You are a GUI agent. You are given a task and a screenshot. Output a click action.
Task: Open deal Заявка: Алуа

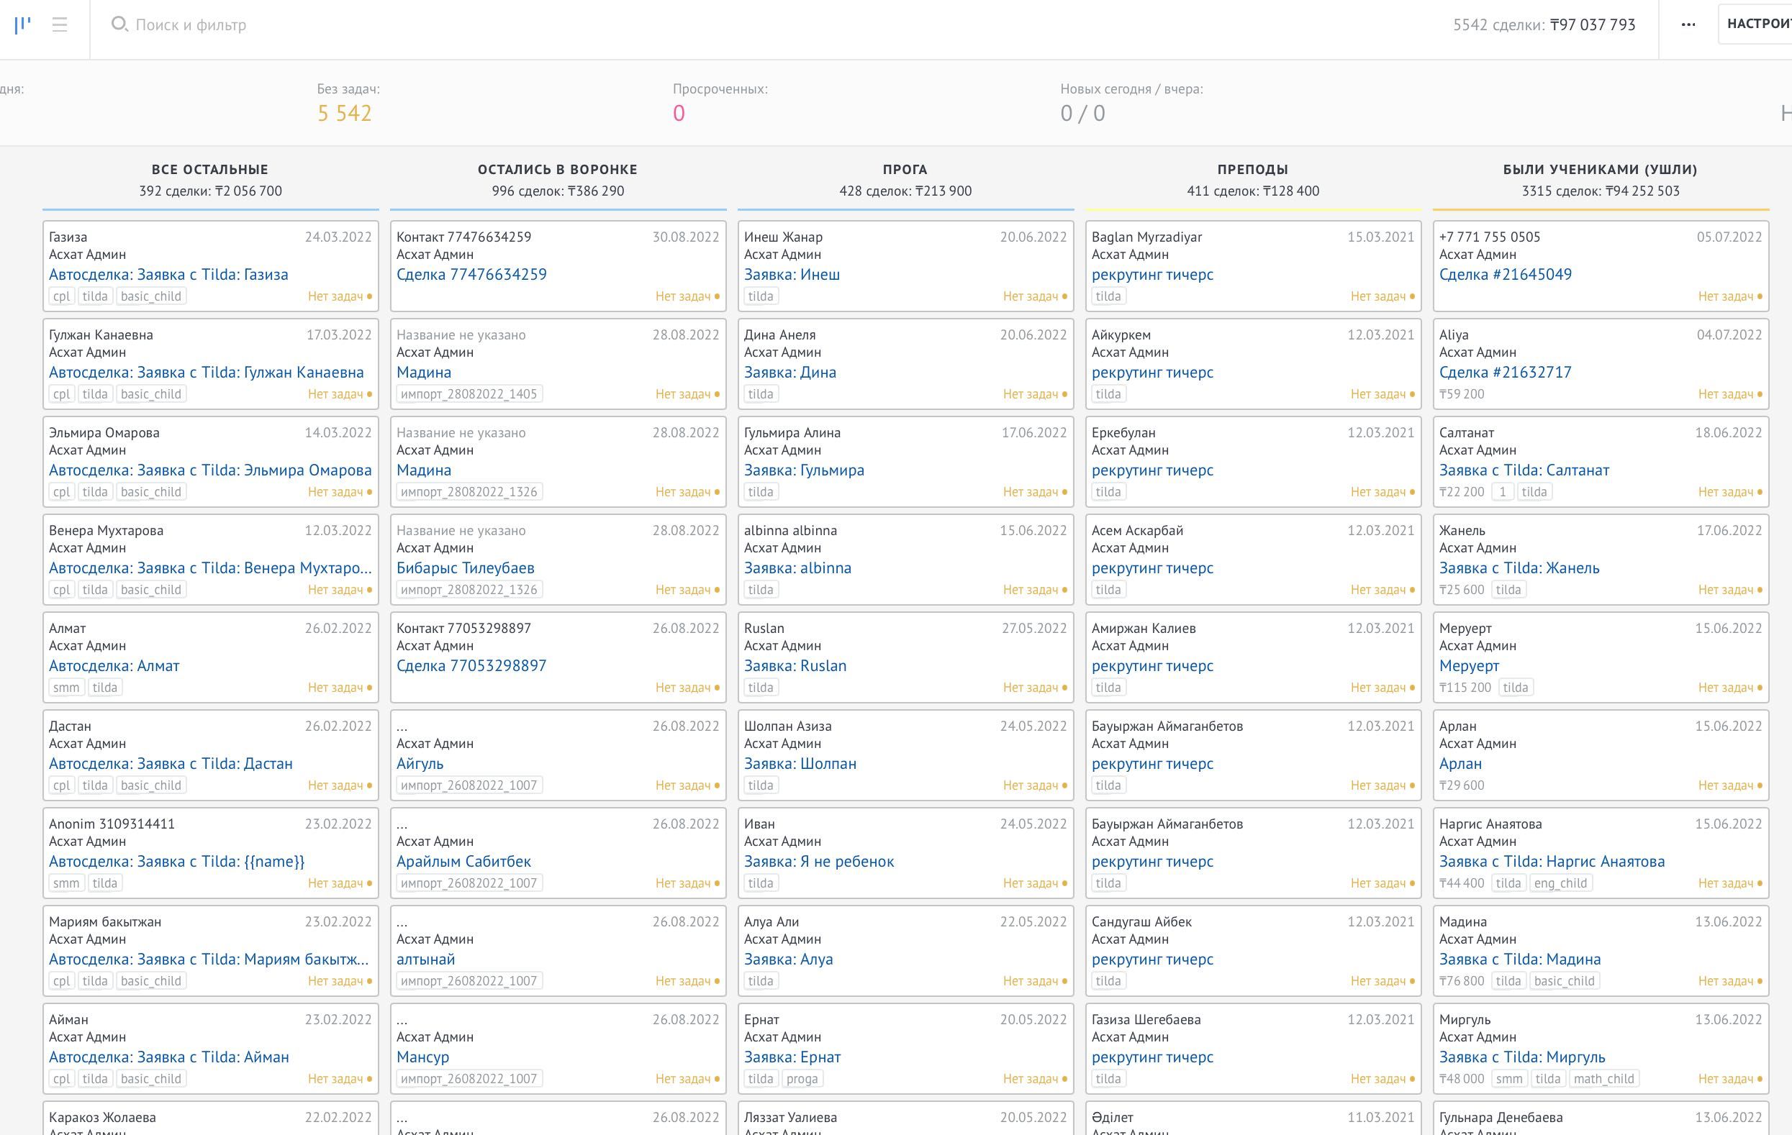pos(789,959)
